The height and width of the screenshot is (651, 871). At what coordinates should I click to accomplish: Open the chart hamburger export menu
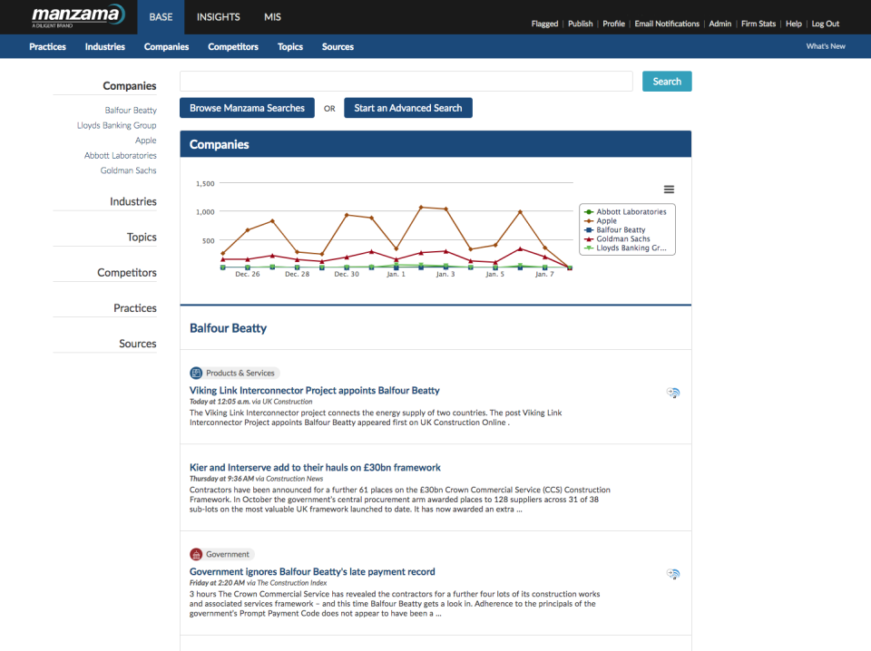tap(669, 189)
